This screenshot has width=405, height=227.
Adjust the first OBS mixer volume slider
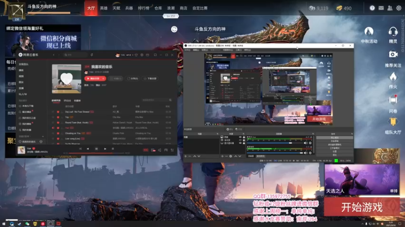(x=275, y=143)
